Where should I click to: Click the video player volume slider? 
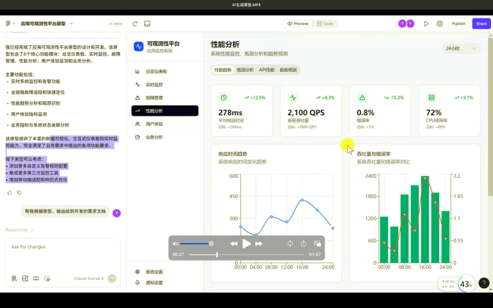coord(196,244)
